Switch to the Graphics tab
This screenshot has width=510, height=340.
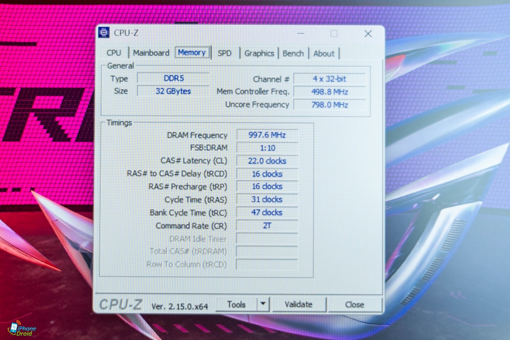coord(259,54)
